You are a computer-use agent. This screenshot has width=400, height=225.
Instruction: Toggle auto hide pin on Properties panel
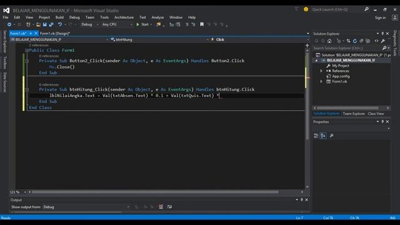click(382, 122)
